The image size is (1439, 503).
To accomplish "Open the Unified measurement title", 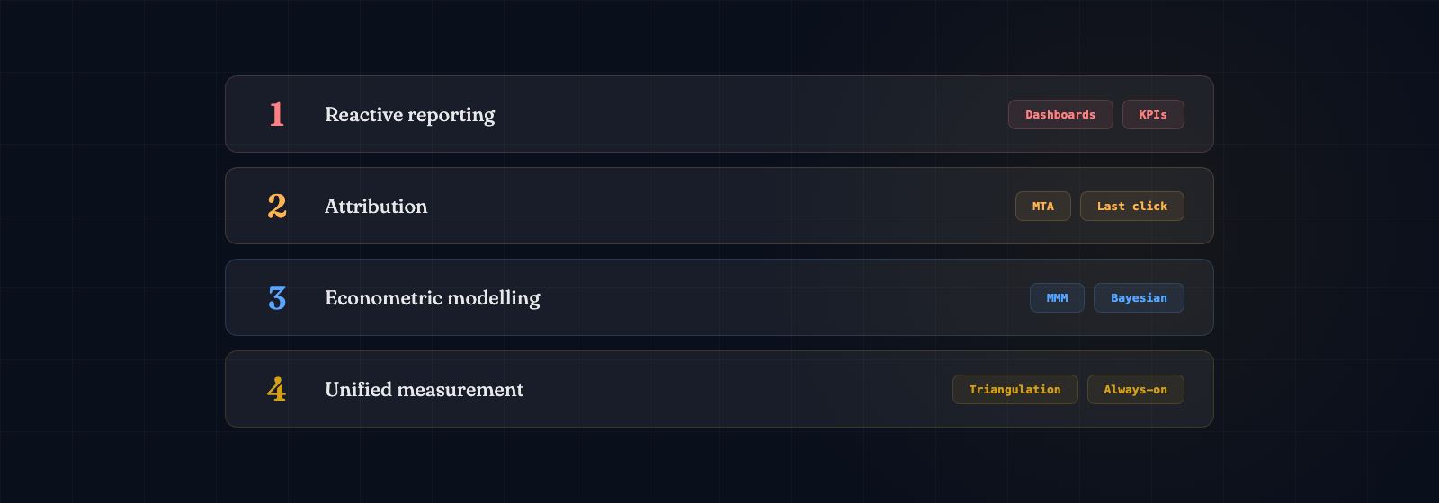I will point(424,389).
